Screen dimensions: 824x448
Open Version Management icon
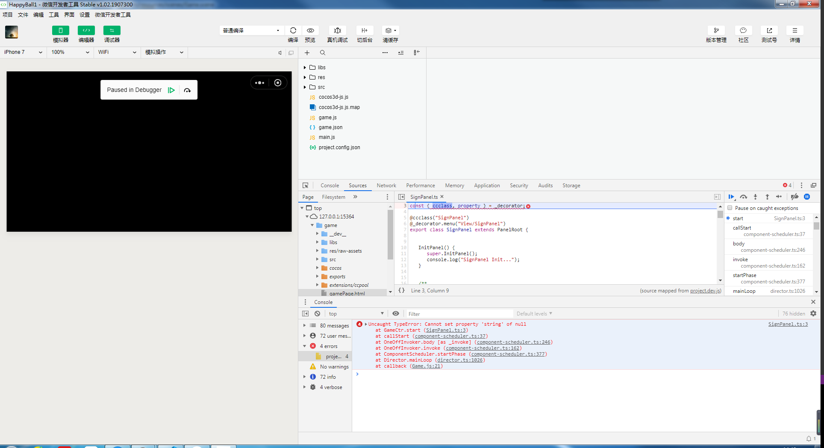tap(716, 30)
